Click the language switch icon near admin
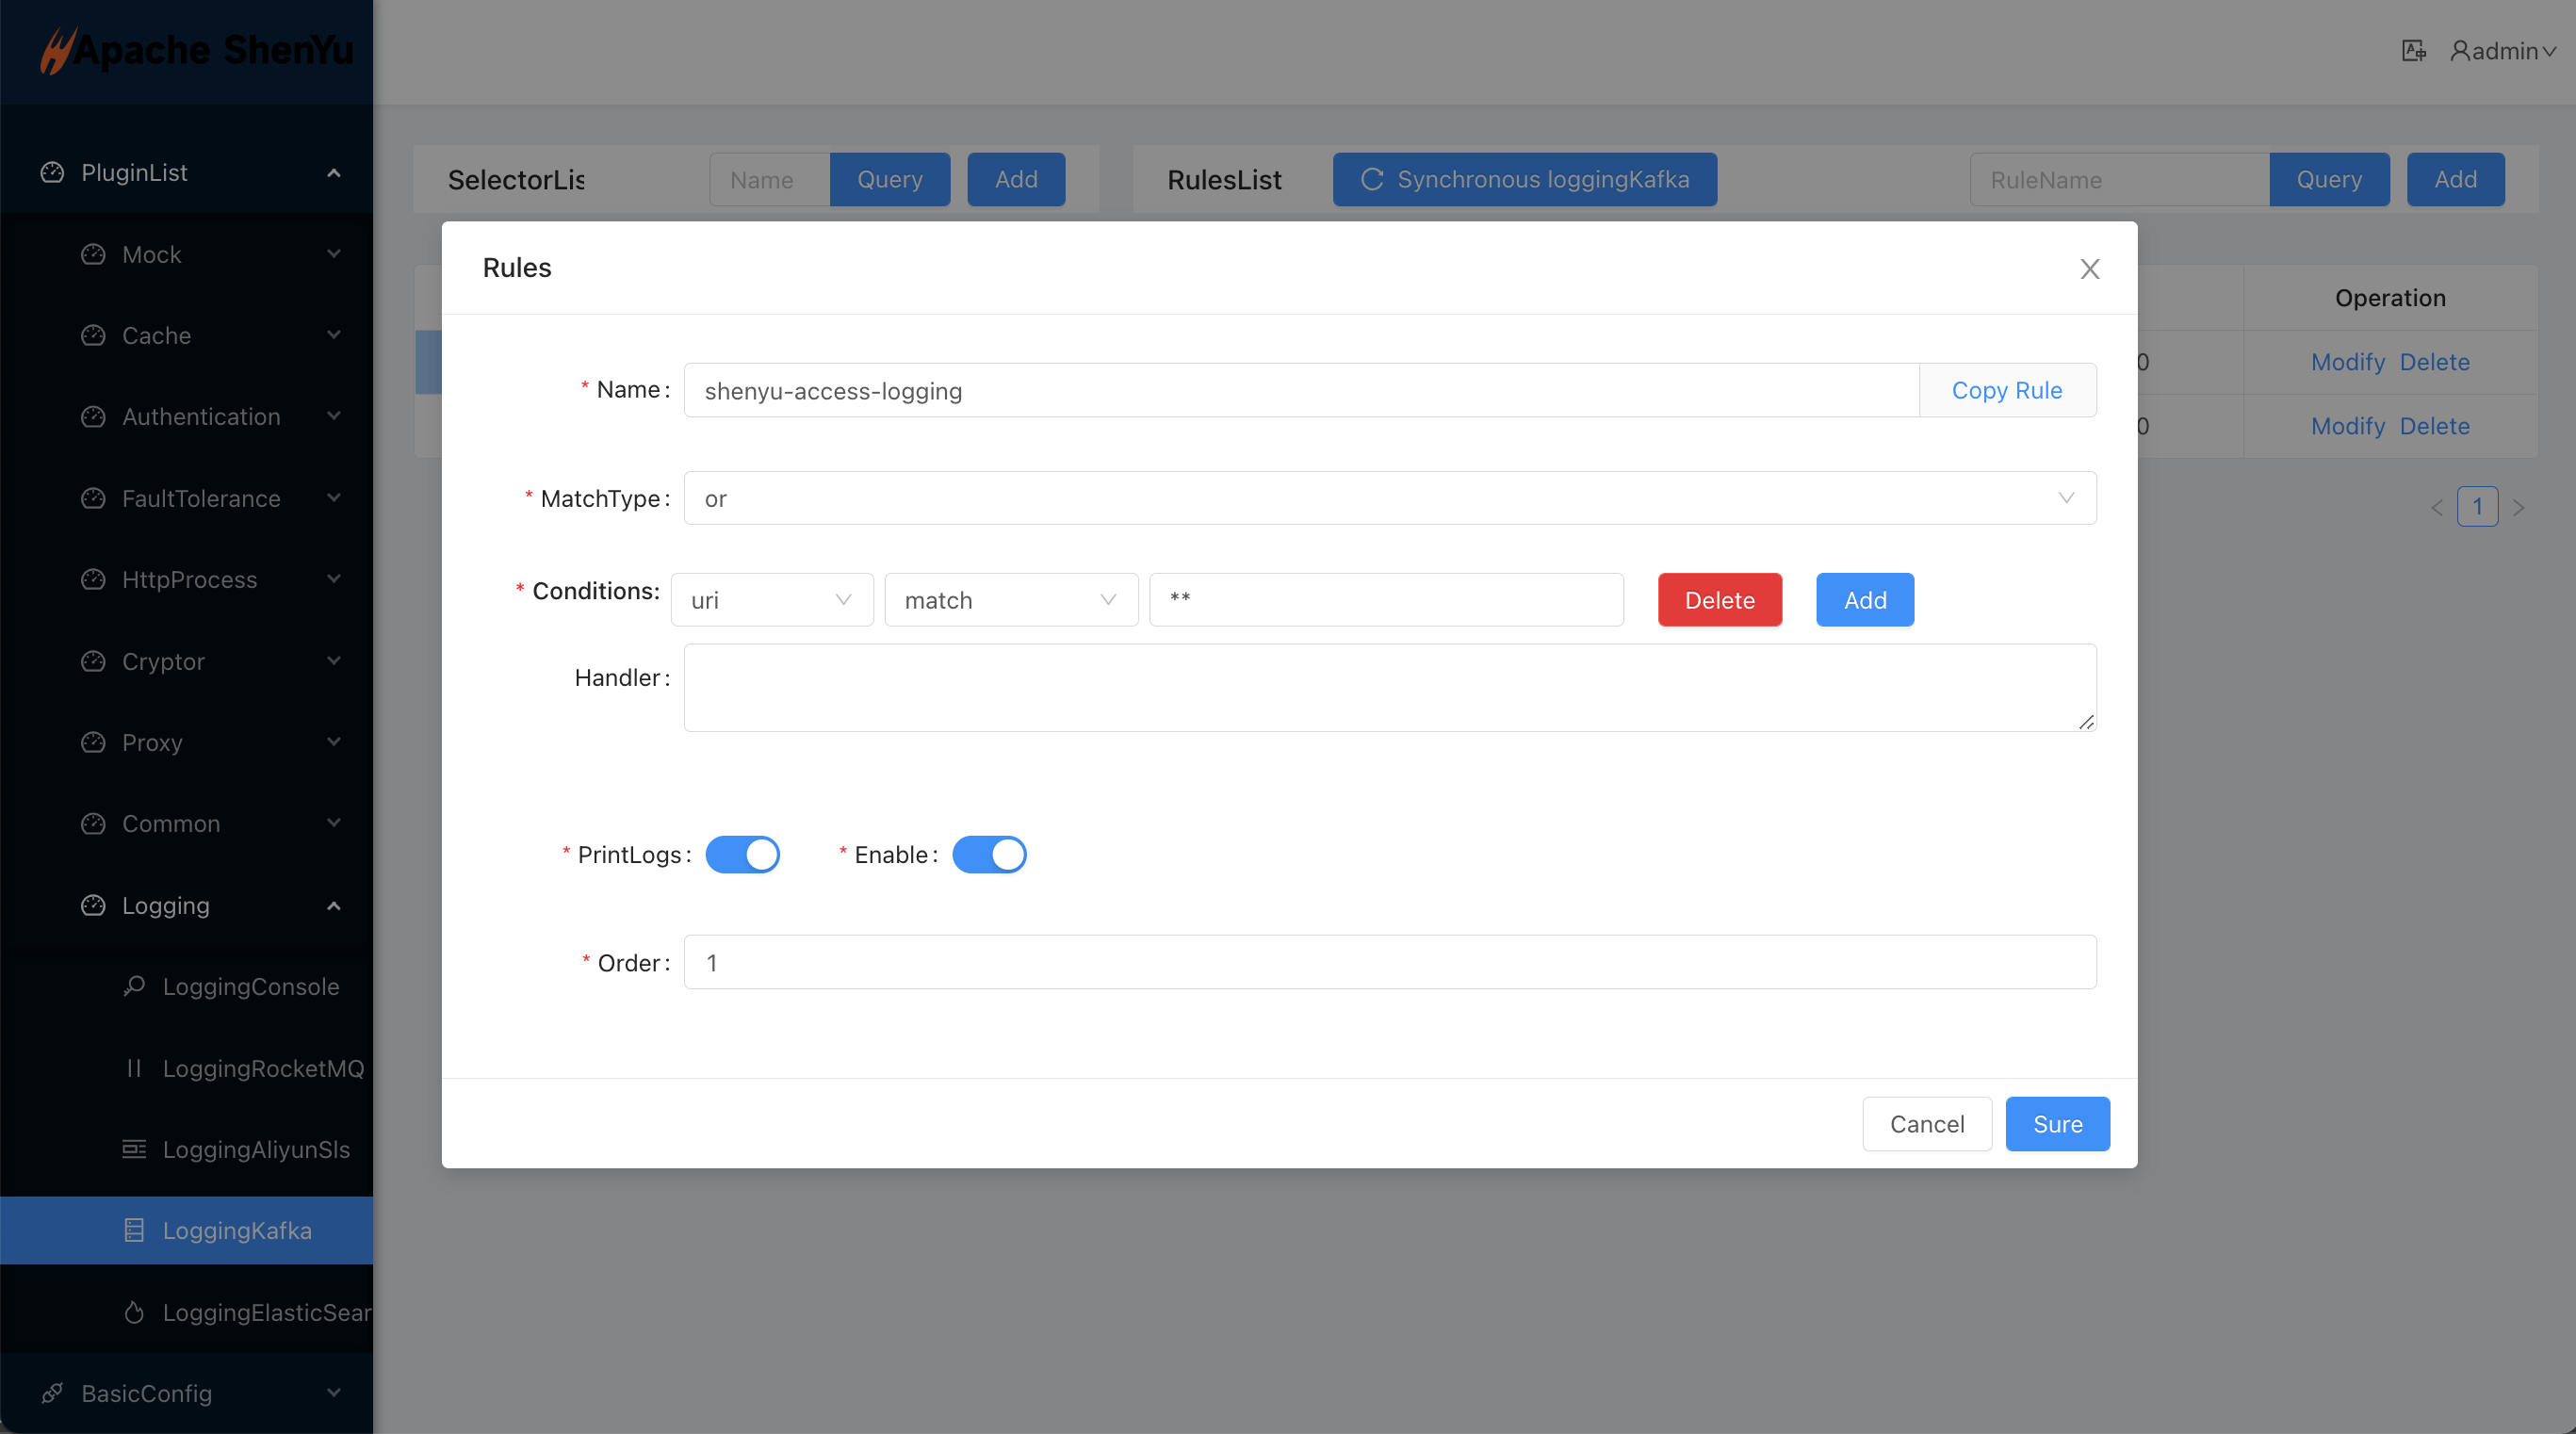 (x=2413, y=51)
